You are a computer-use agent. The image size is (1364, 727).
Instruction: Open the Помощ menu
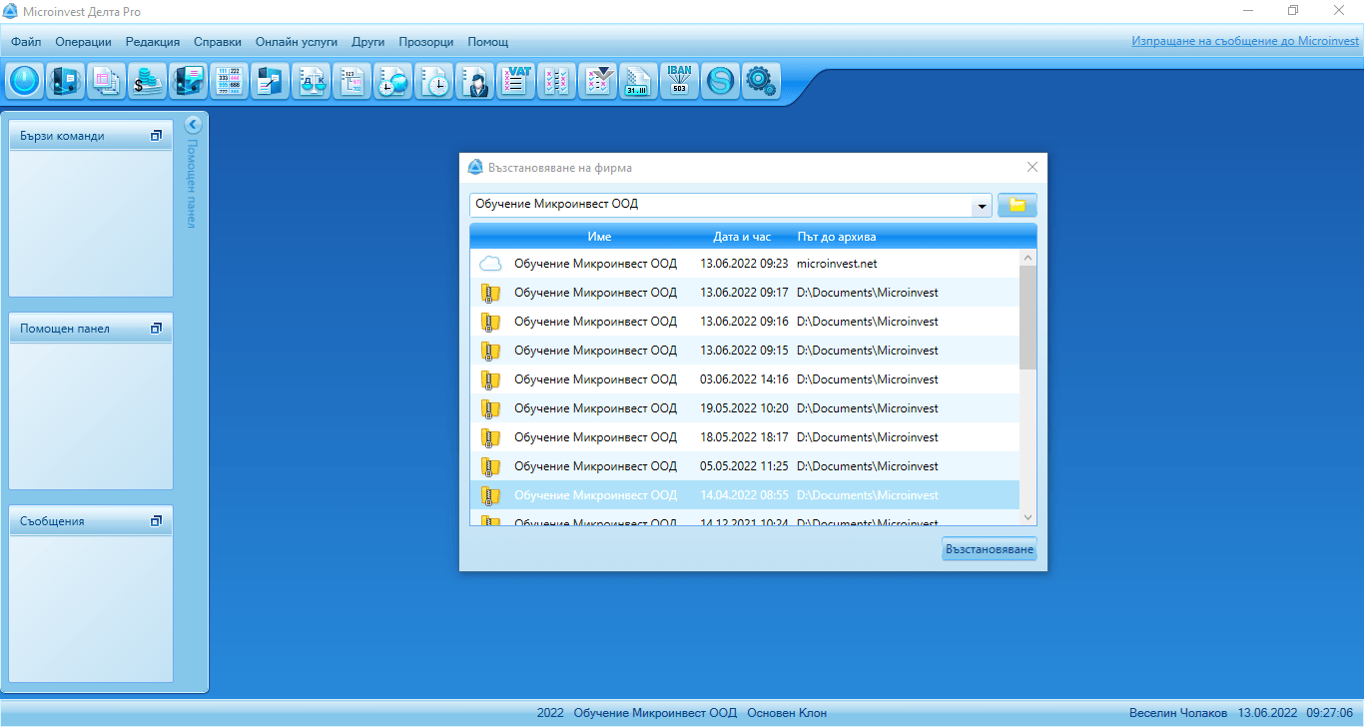point(488,42)
